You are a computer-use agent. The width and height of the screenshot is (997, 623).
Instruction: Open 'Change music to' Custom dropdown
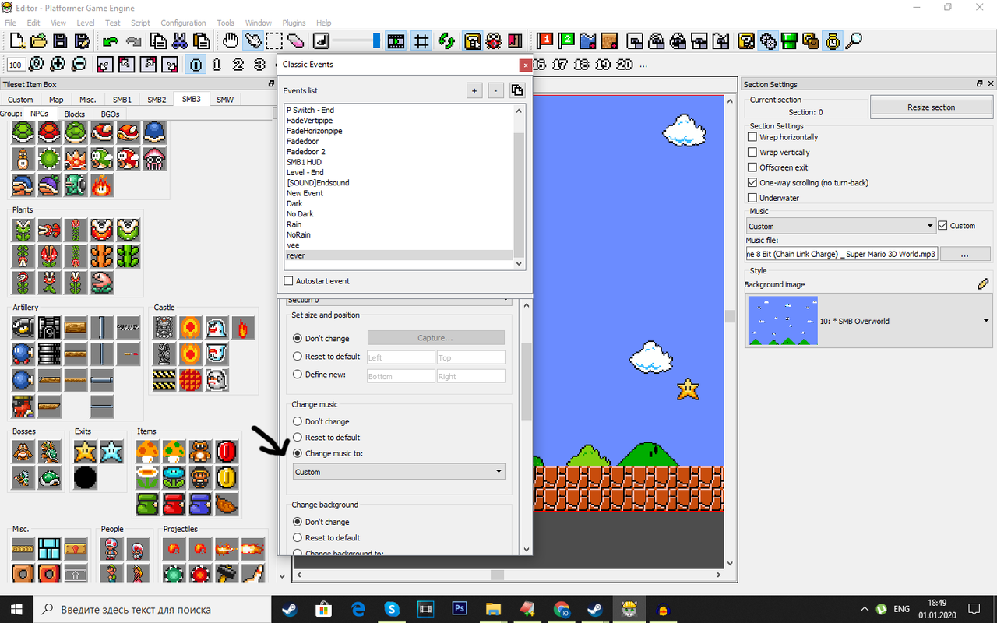(399, 472)
